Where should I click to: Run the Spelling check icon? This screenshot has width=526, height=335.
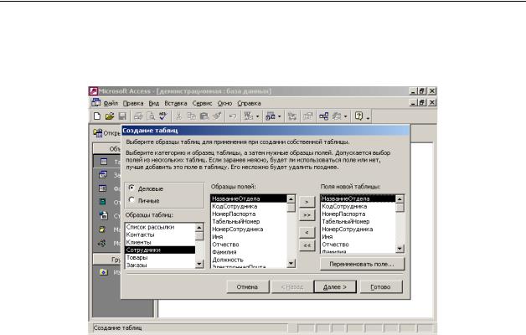(163, 116)
